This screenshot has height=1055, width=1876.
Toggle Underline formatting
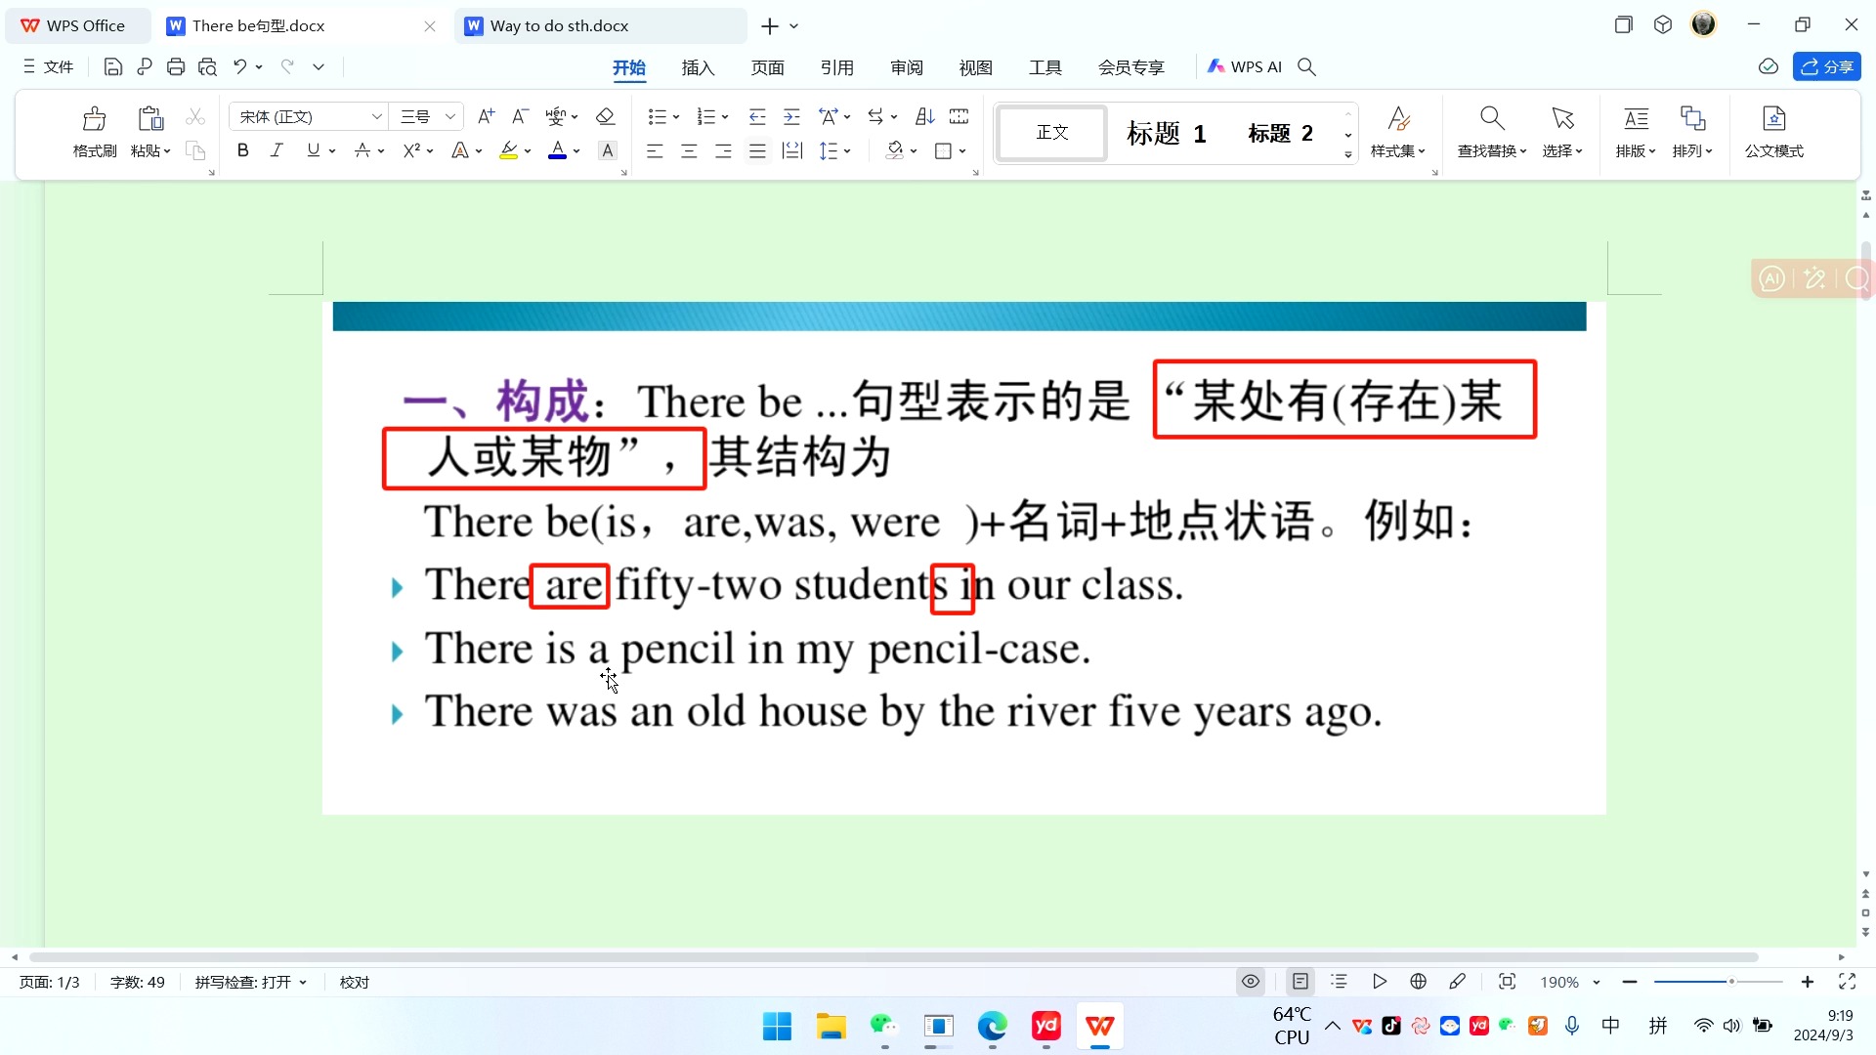point(313,151)
